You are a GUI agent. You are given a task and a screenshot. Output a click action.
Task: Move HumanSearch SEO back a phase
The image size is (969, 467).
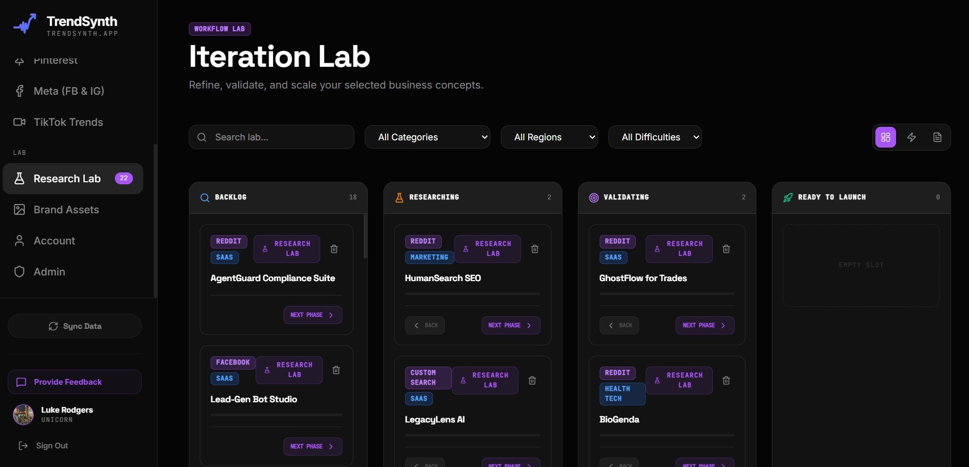[425, 325]
